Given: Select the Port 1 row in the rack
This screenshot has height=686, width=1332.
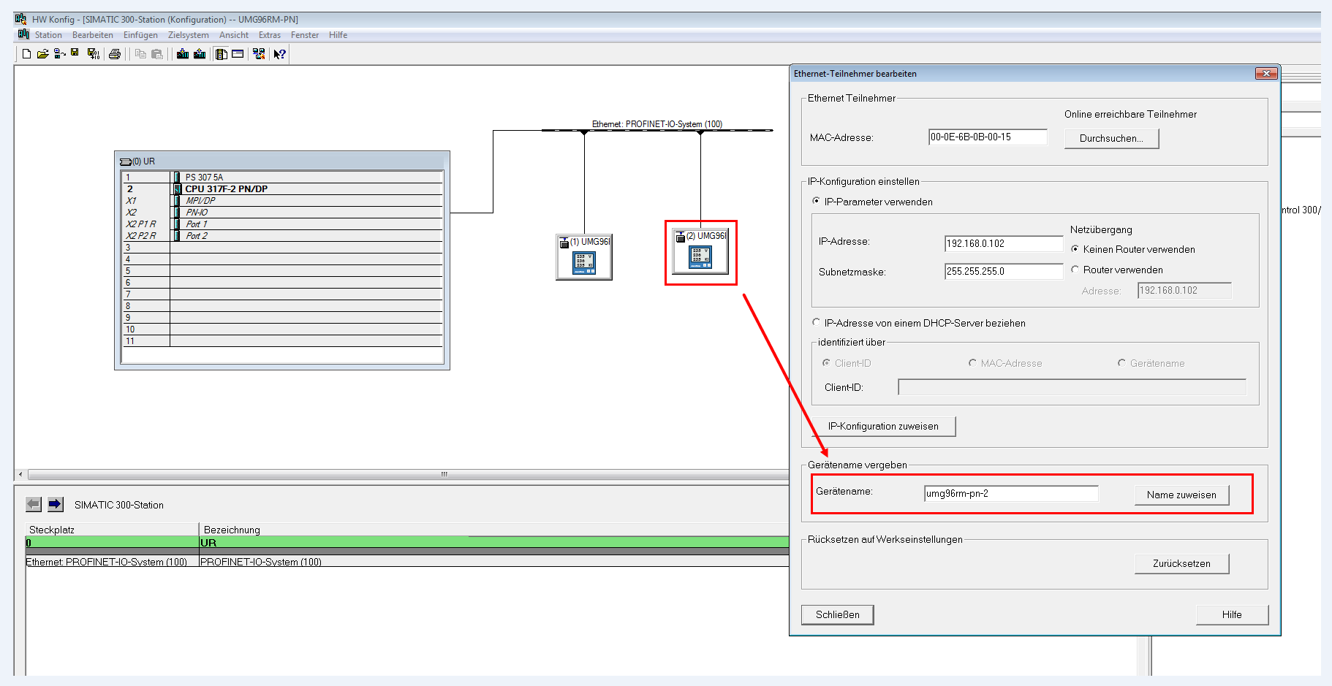Looking at the screenshot, I should pyautogui.click(x=283, y=224).
